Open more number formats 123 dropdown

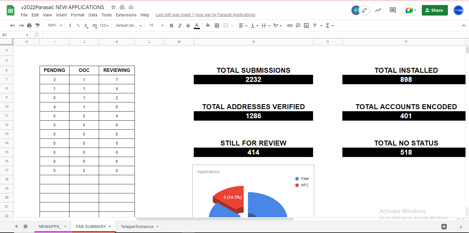[104, 26]
